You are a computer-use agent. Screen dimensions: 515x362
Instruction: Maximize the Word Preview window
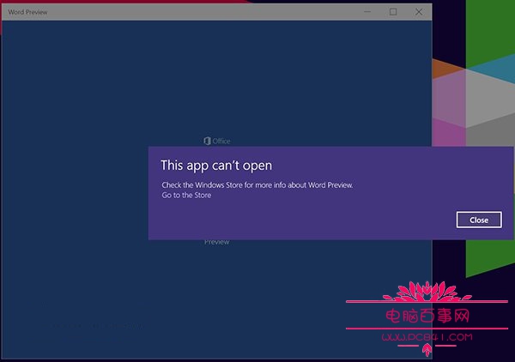(393, 12)
